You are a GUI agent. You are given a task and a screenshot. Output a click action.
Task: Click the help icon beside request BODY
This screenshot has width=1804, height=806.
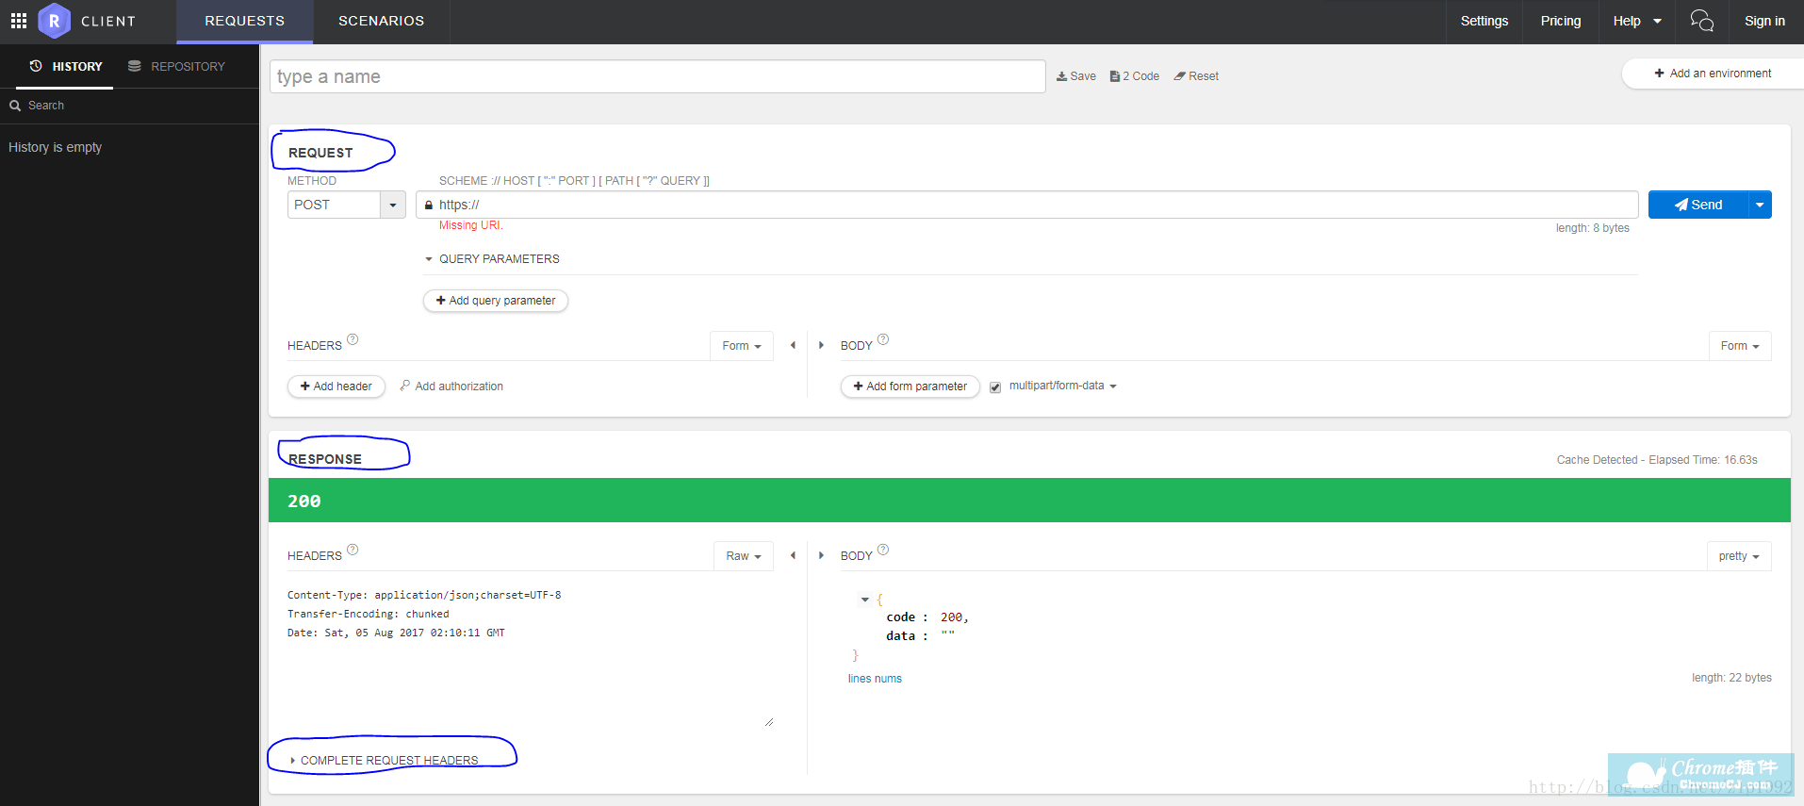click(x=883, y=339)
